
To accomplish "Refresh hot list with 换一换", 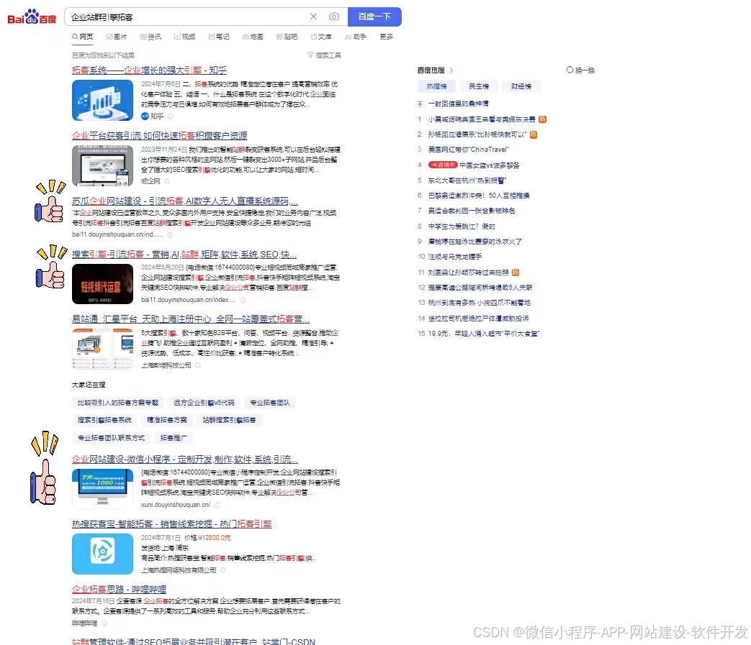I will click(580, 70).
